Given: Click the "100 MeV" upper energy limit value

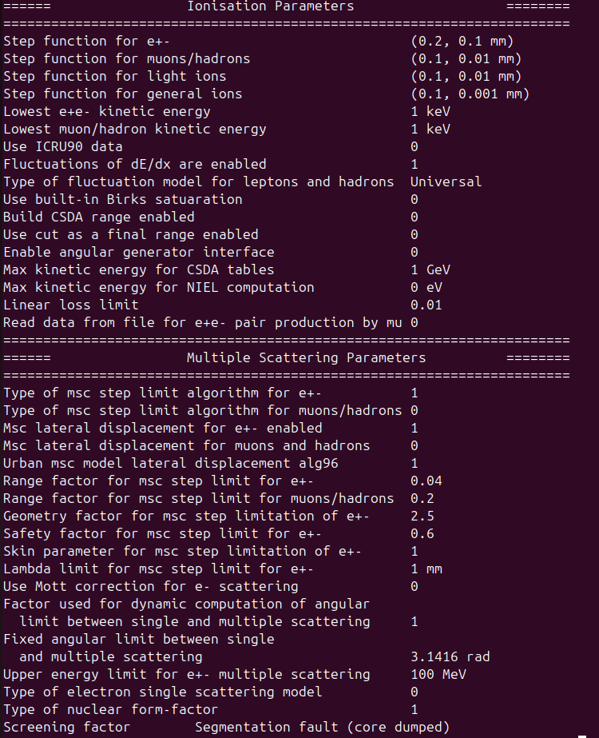Looking at the screenshot, I should click(x=438, y=675).
